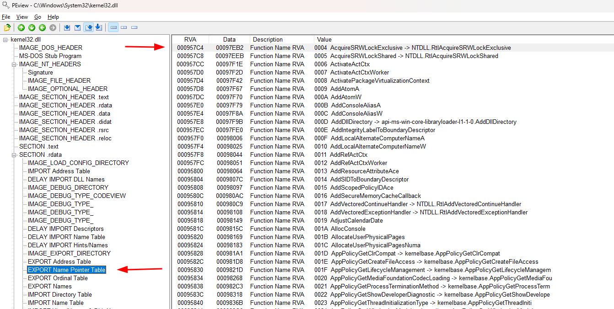The image size is (614, 309).
Task: Click the green up-arrow navigation icon
Action: pyautogui.click(x=21, y=27)
